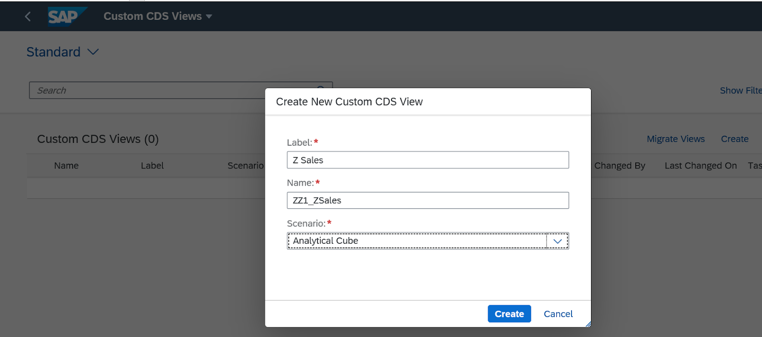Open the Scenario dropdown arrow
This screenshot has width=762, height=337.
pos(557,241)
